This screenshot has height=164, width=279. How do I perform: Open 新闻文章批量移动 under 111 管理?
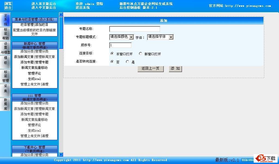tap(35, 120)
